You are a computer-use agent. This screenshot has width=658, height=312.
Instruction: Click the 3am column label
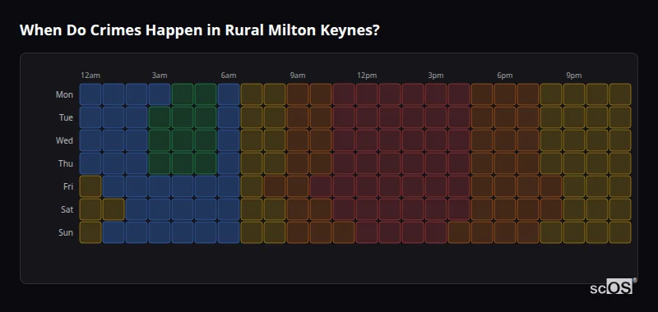[x=160, y=76]
